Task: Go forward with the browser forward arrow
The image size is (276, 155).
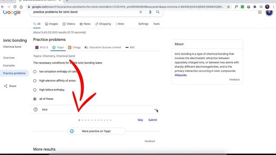Action: [9, 7]
